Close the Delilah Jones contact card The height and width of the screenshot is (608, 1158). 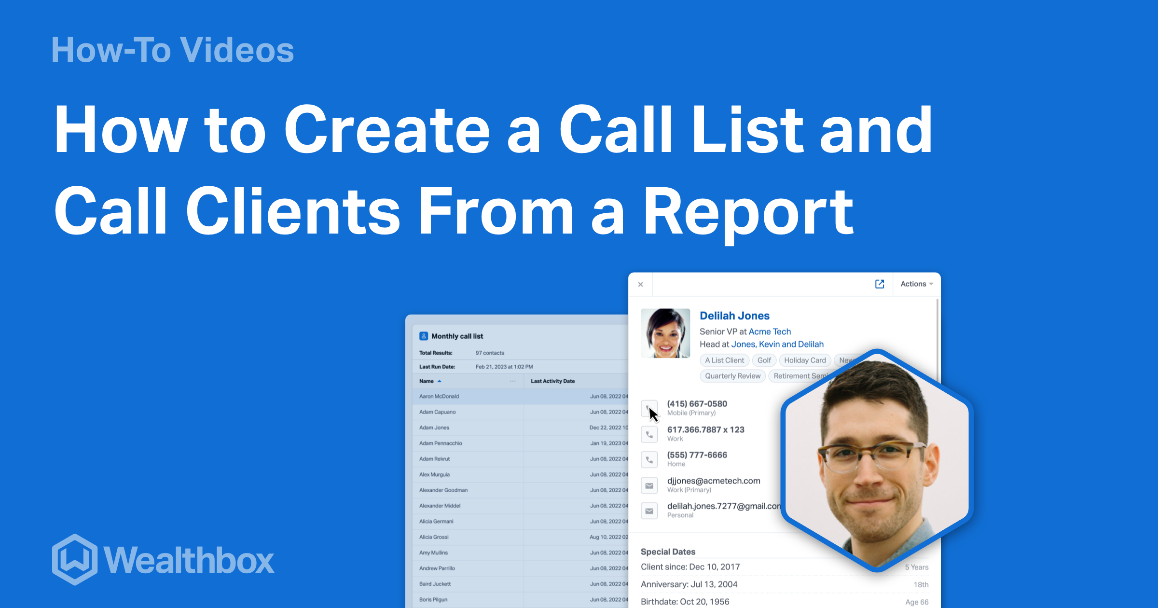tap(641, 284)
